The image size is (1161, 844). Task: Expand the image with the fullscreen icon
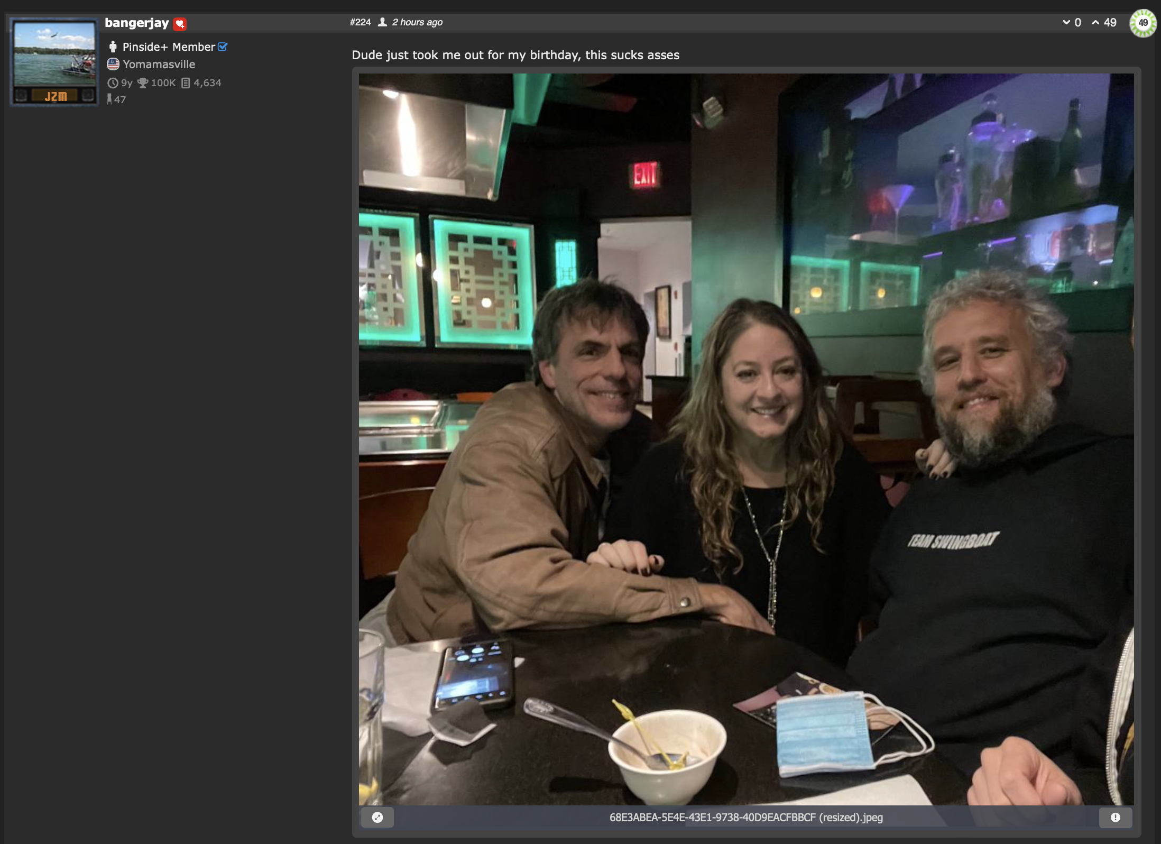pyautogui.click(x=377, y=818)
